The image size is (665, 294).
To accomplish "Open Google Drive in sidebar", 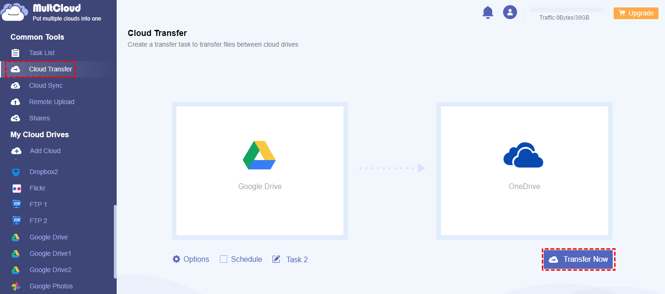I will [x=49, y=237].
